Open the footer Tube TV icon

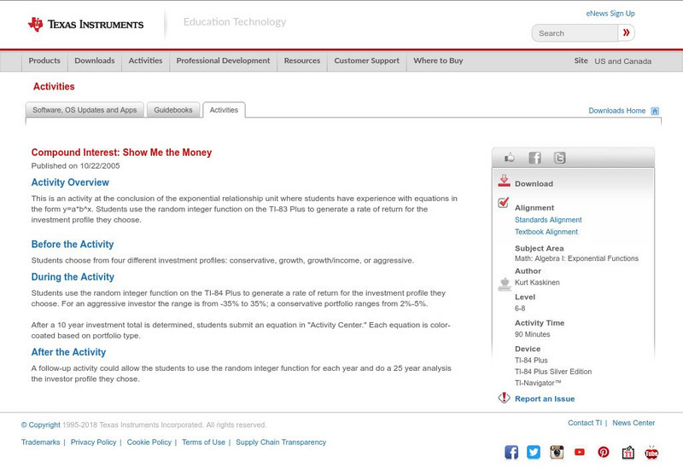pyautogui.click(x=651, y=453)
